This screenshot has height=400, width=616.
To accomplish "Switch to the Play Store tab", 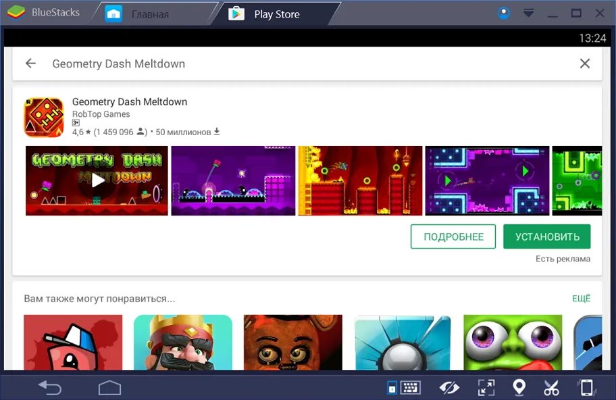I will 276,14.
